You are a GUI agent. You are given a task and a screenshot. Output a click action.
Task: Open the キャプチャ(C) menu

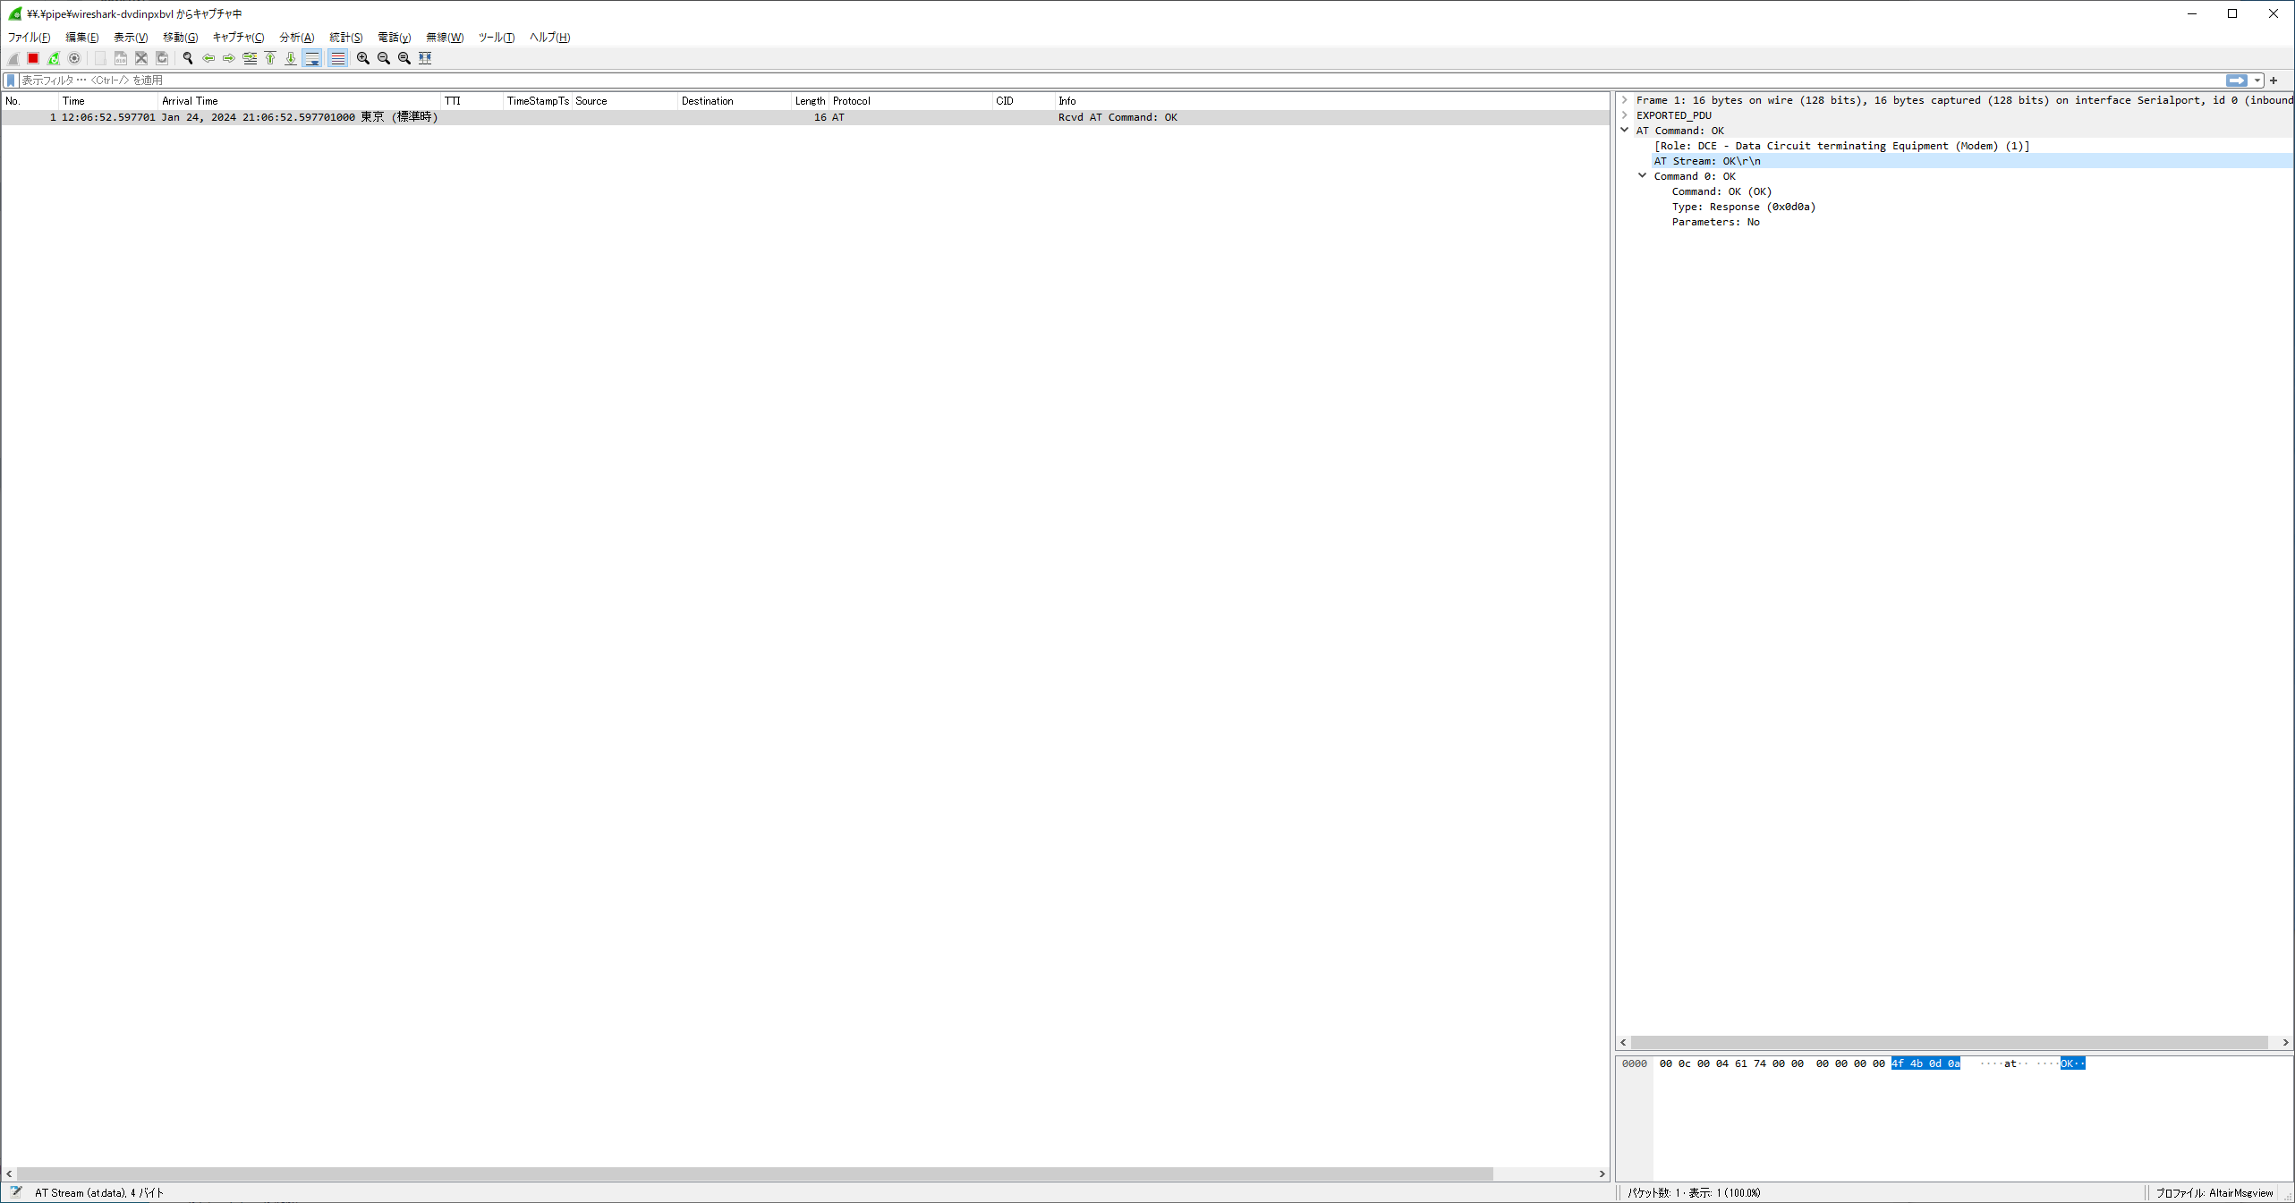click(238, 38)
